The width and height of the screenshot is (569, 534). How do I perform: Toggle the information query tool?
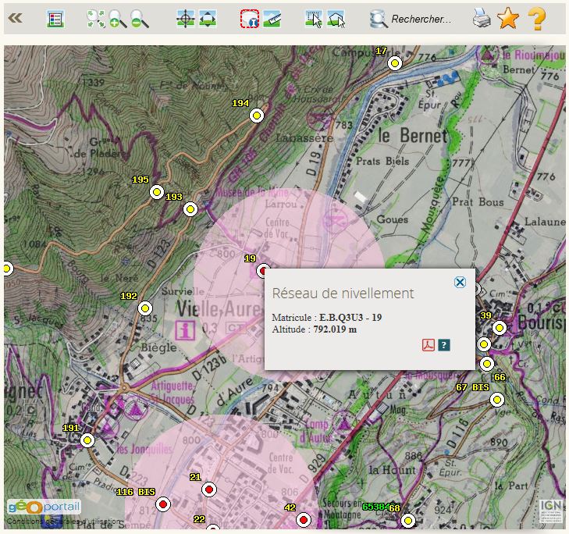[250, 19]
